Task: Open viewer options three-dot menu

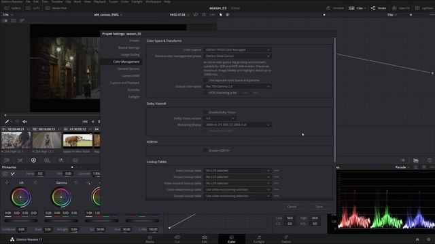Action: pos(212,15)
